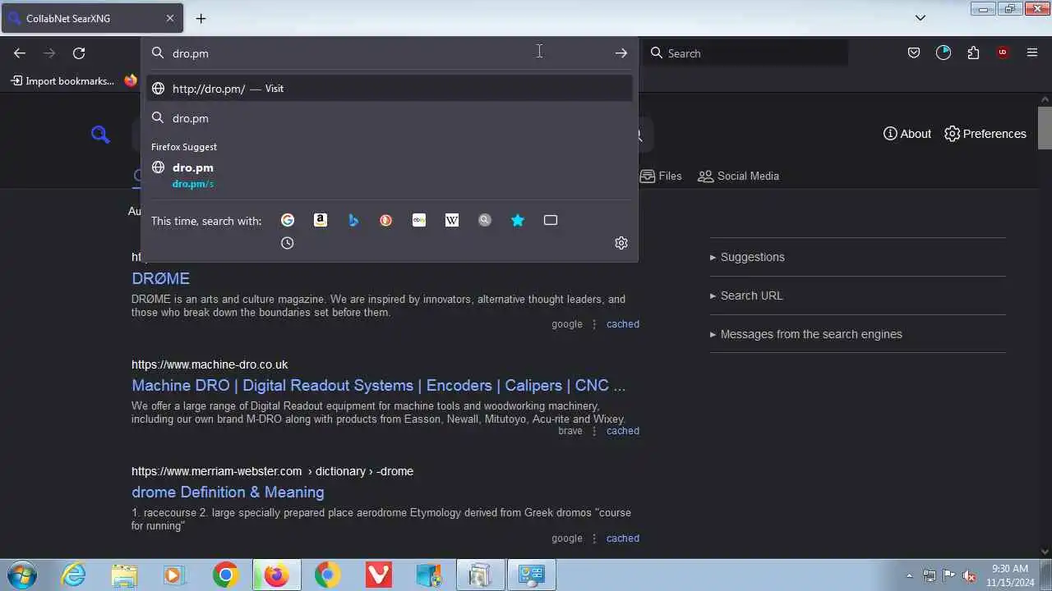The image size is (1052, 591).
Task: Launch Internet Explorer from taskbar
Action: pos(74,575)
